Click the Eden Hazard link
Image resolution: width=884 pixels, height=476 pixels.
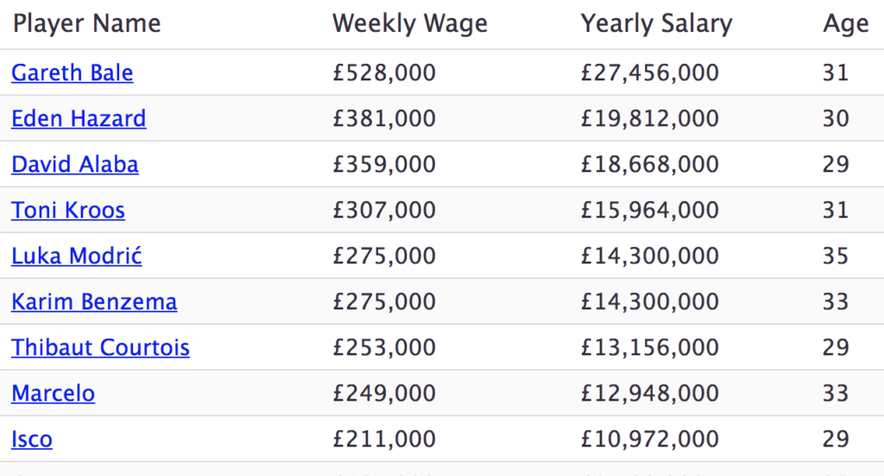coord(79,118)
